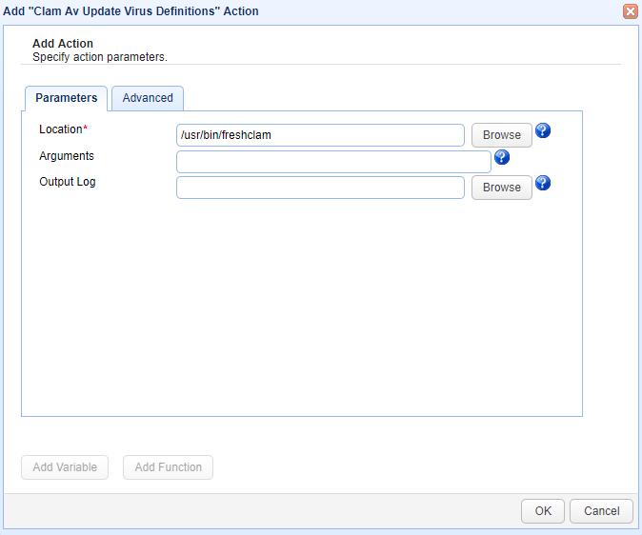The width and height of the screenshot is (642, 535).
Task: Click the Output Log help question mark
Action: tap(543, 184)
